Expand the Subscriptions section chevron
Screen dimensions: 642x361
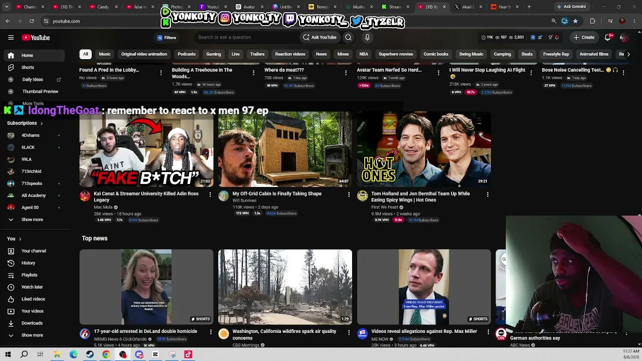coord(41,123)
